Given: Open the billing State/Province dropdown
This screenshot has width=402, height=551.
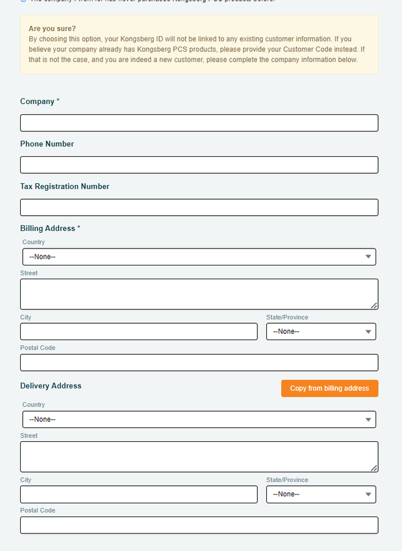Looking at the screenshot, I should (320, 331).
